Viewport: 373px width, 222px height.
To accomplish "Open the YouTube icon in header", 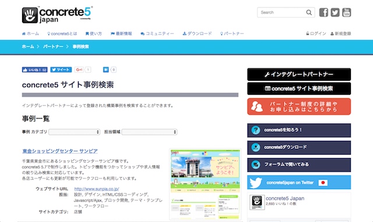I will [346, 12].
